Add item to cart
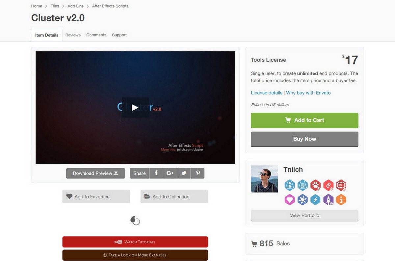Screen dimensions: 395x261 click(x=304, y=120)
